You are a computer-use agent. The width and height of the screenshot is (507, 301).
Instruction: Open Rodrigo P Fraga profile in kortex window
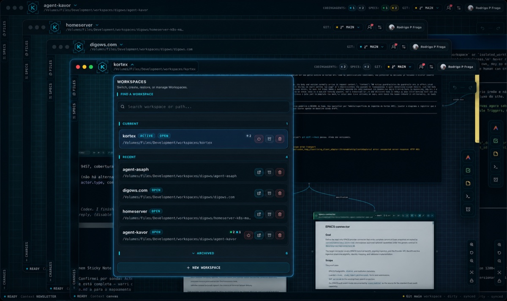[456, 67]
